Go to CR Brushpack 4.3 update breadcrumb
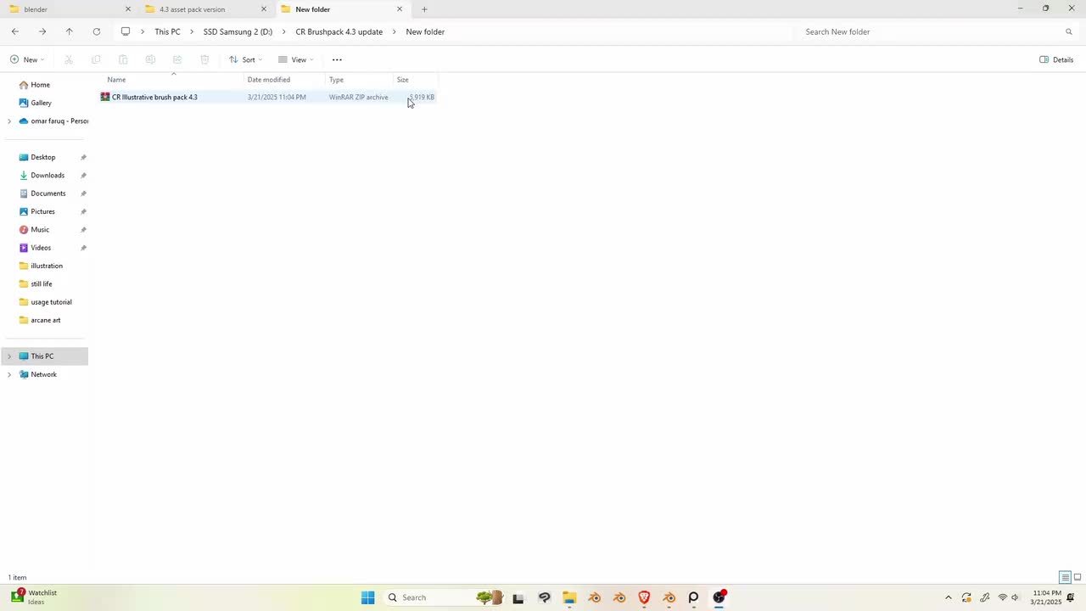 (339, 31)
